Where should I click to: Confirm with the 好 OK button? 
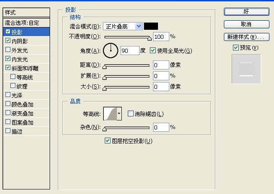coord(246,12)
